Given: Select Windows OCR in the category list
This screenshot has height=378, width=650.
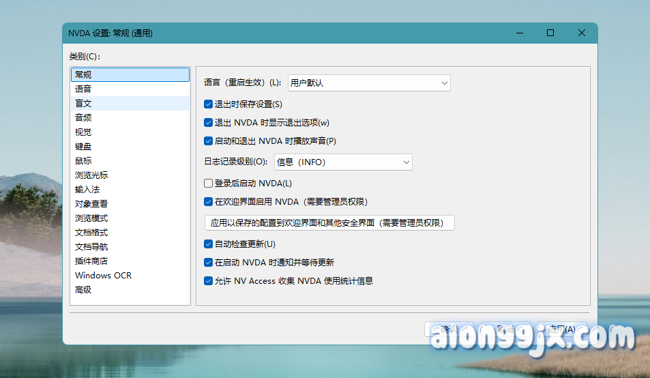Looking at the screenshot, I should coord(103,275).
